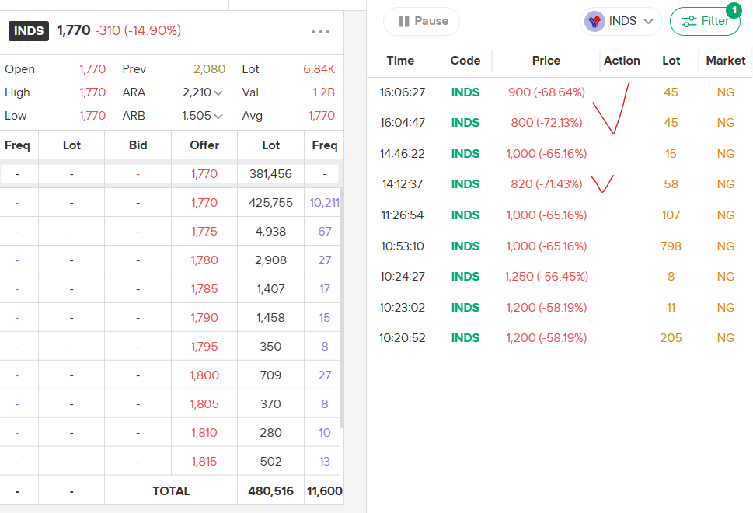Open the Filter options

(x=705, y=22)
